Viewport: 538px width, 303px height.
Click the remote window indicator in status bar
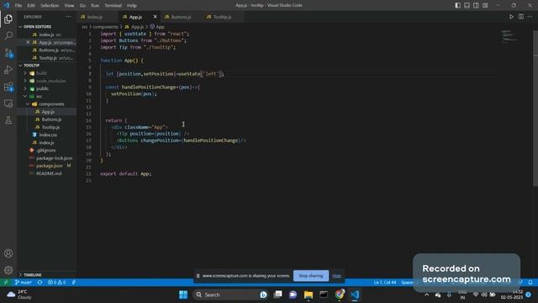coord(6,283)
